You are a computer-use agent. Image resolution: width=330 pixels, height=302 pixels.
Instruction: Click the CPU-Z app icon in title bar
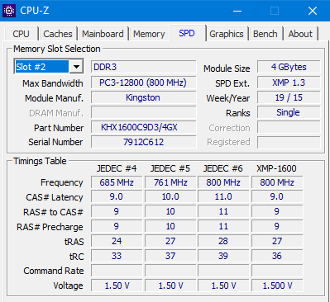click(9, 11)
